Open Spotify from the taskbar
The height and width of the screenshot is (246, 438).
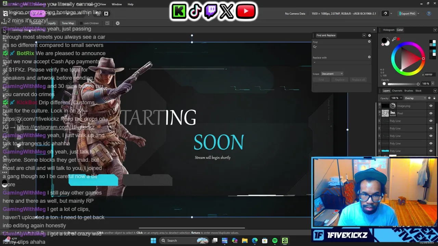tap(275, 241)
